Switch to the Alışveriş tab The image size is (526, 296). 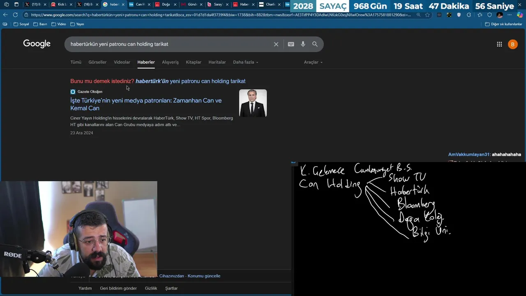(170, 62)
